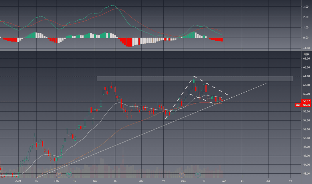
Task: Click the 54.00 price axis label
Action: point(306,120)
